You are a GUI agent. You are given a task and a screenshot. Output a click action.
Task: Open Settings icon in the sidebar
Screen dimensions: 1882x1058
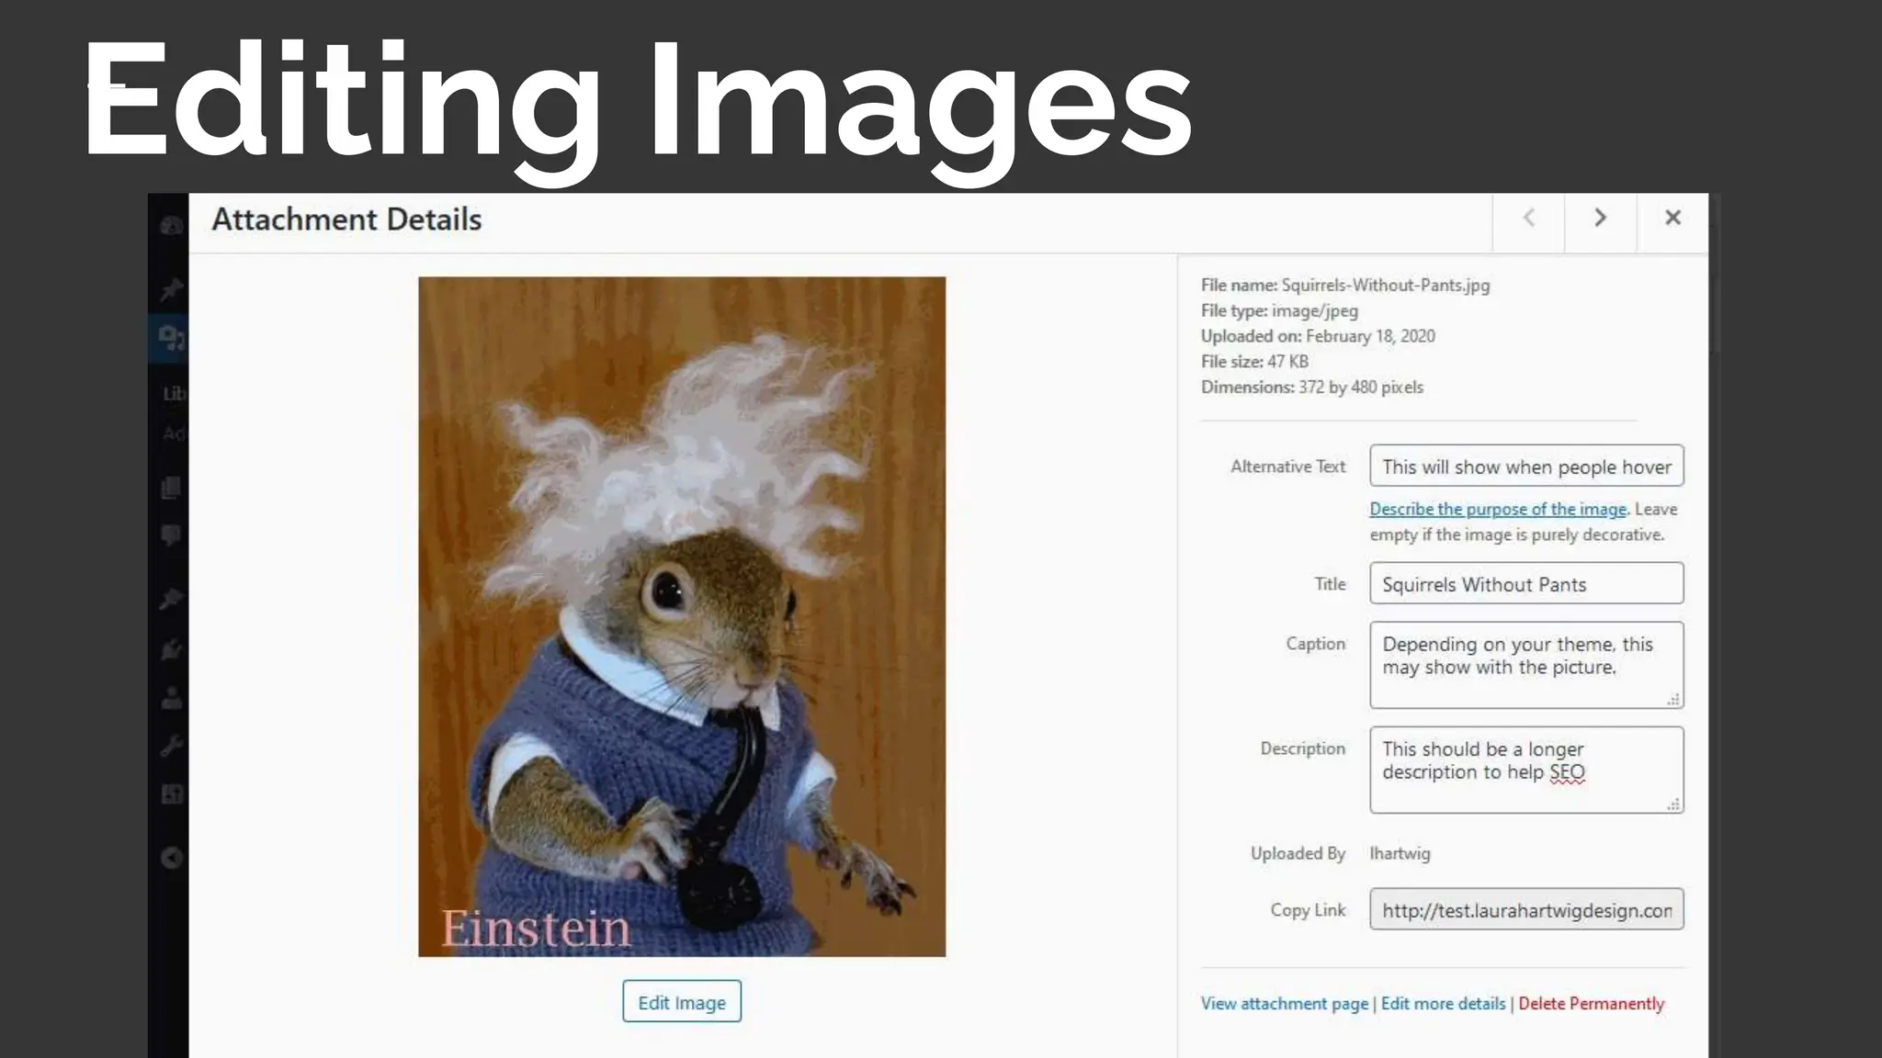click(171, 794)
